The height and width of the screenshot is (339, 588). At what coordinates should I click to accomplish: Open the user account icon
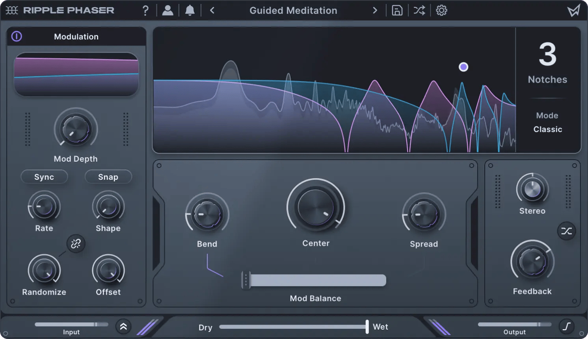click(x=167, y=11)
